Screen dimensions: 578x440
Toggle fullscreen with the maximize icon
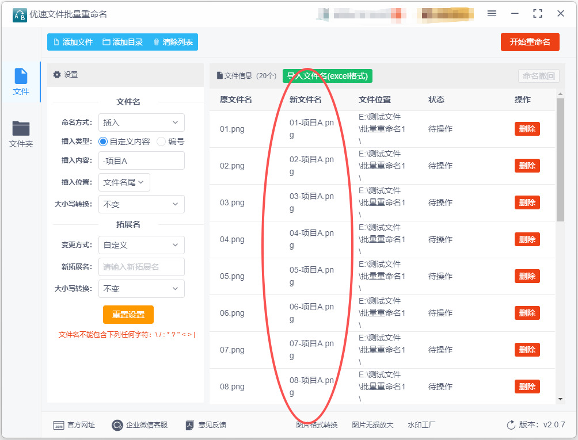pyautogui.click(x=538, y=14)
